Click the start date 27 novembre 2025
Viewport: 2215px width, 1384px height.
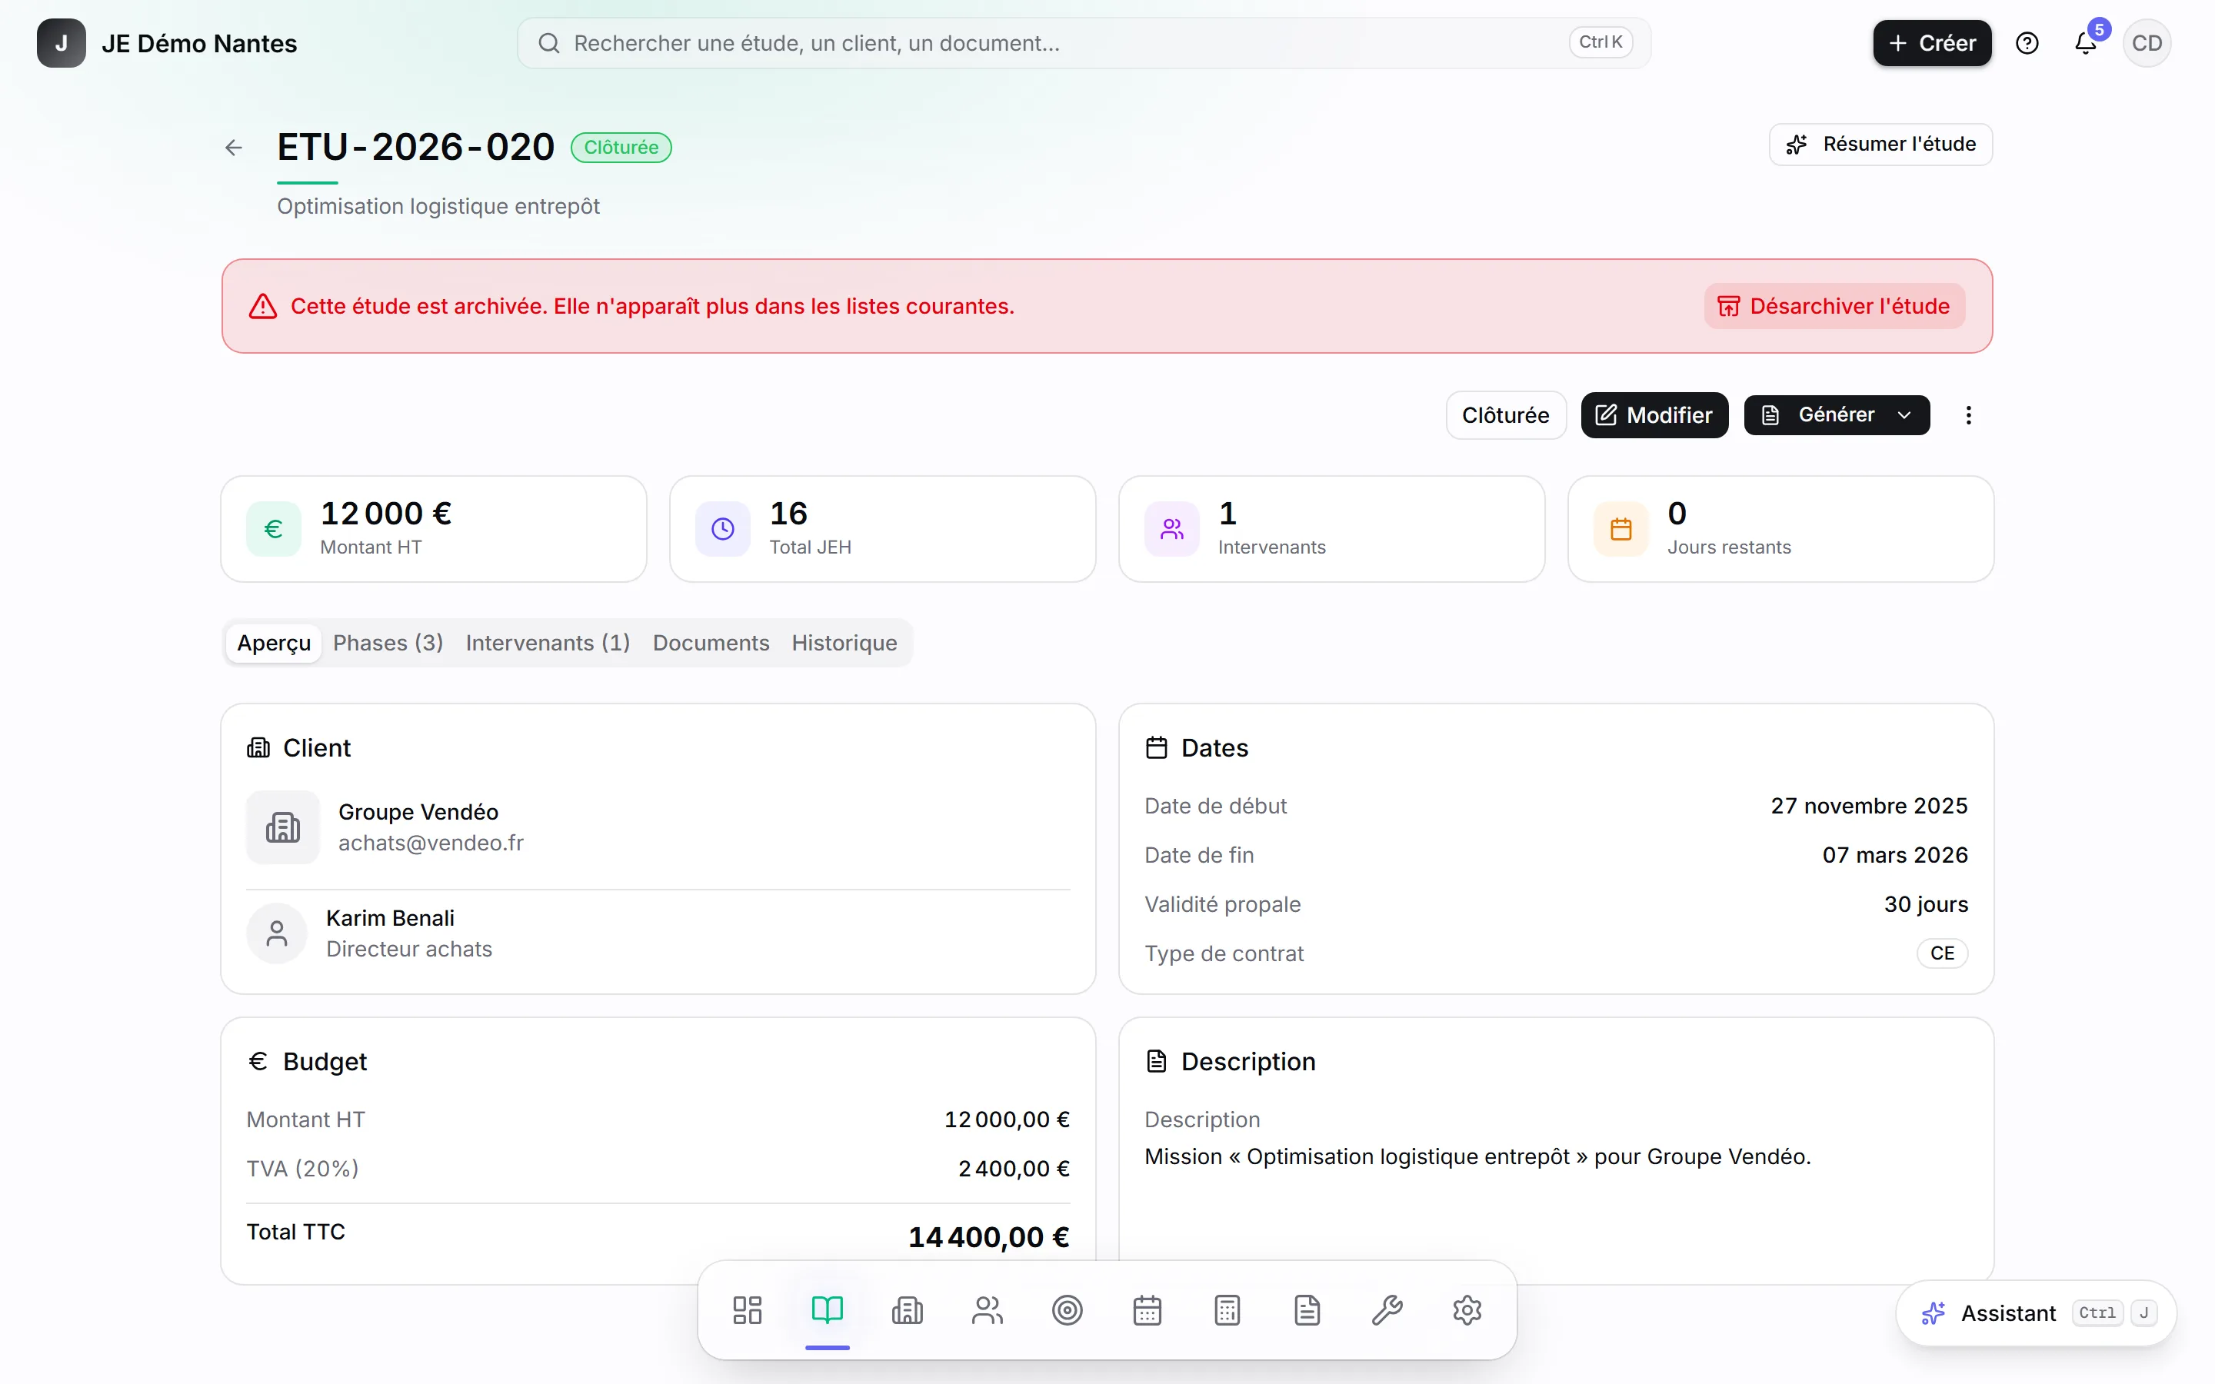1869,806
